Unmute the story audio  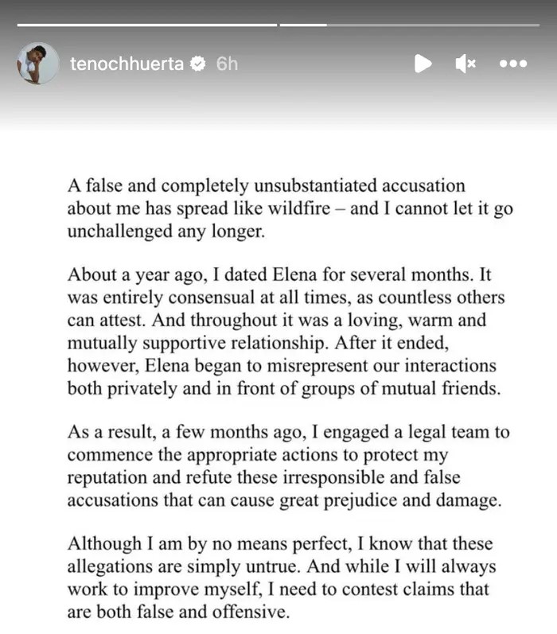point(465,64)
